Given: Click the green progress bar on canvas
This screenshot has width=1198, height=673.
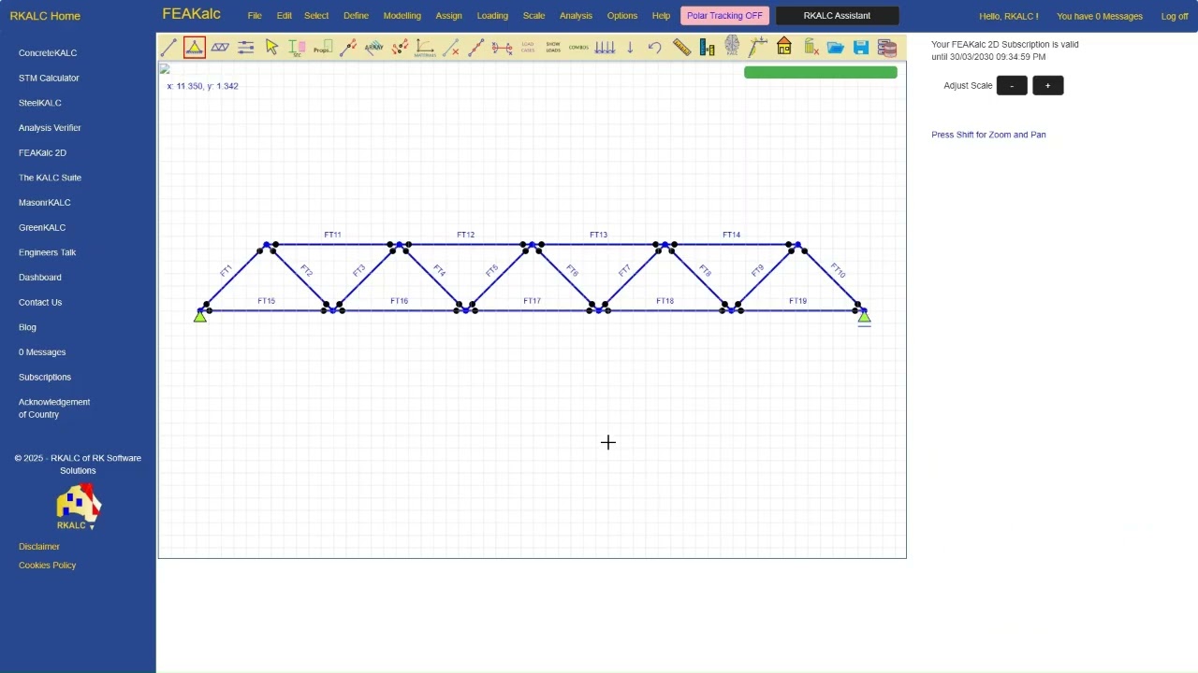Looking at the screenshot, I should pyautogui.click(x=821, y=72).
